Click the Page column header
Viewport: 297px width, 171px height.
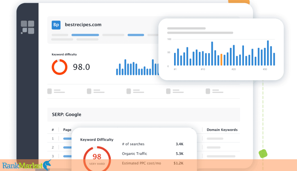[x=67, y=130]
